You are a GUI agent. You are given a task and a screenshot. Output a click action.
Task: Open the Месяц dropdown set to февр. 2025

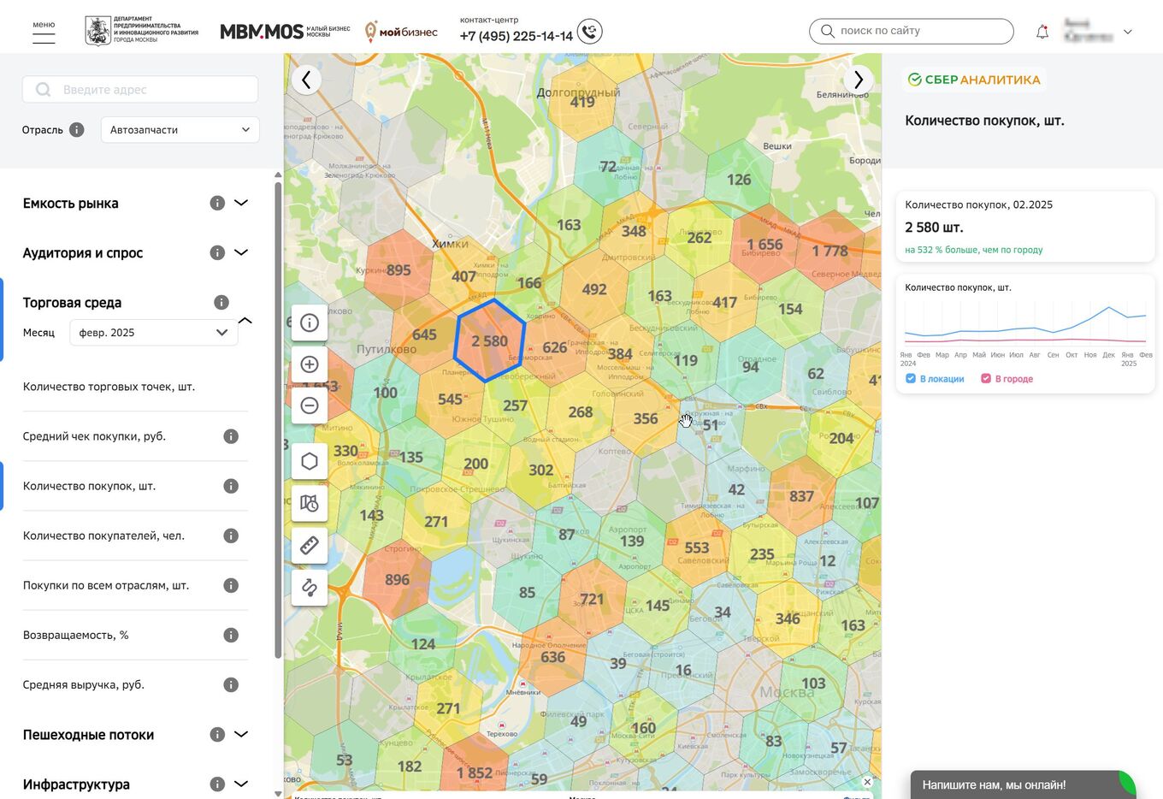point(153,333)
